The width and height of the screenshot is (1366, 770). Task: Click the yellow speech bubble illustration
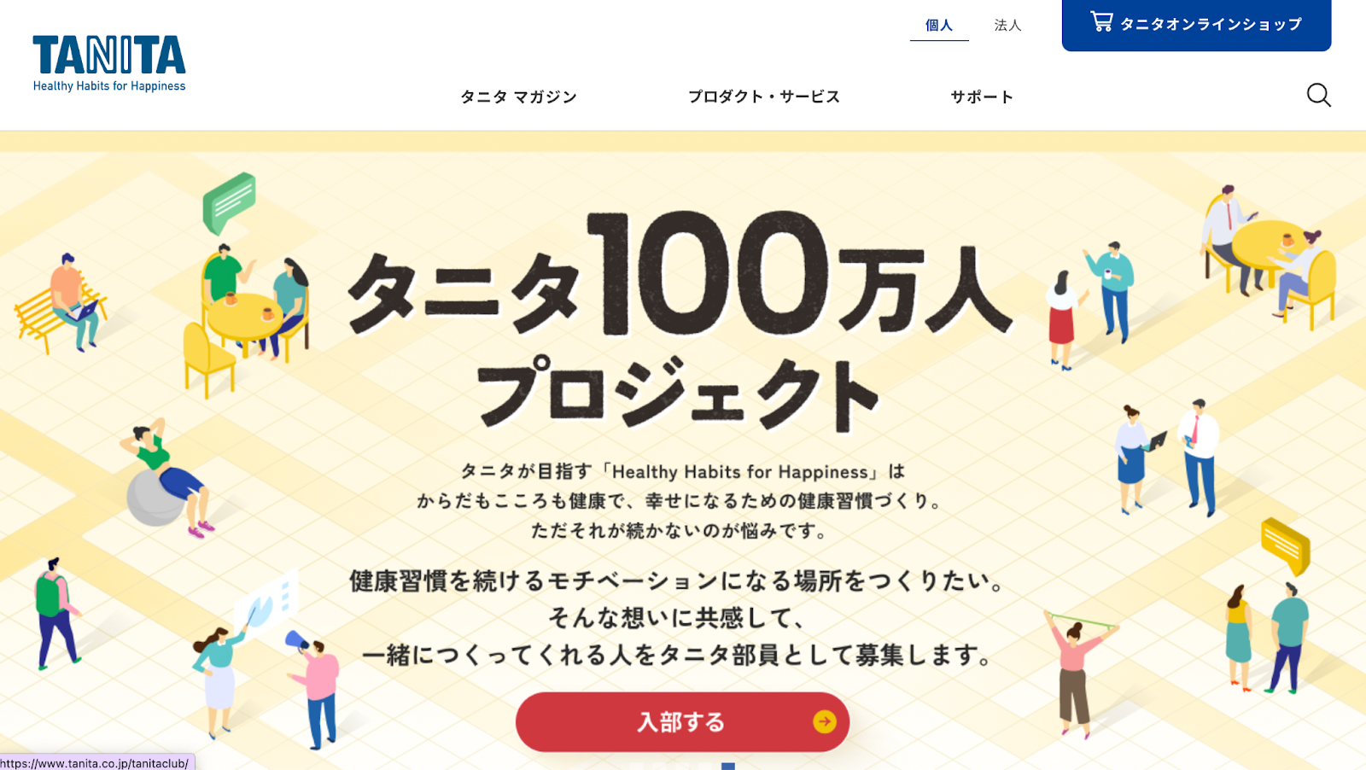click(x=1286, y=546)
